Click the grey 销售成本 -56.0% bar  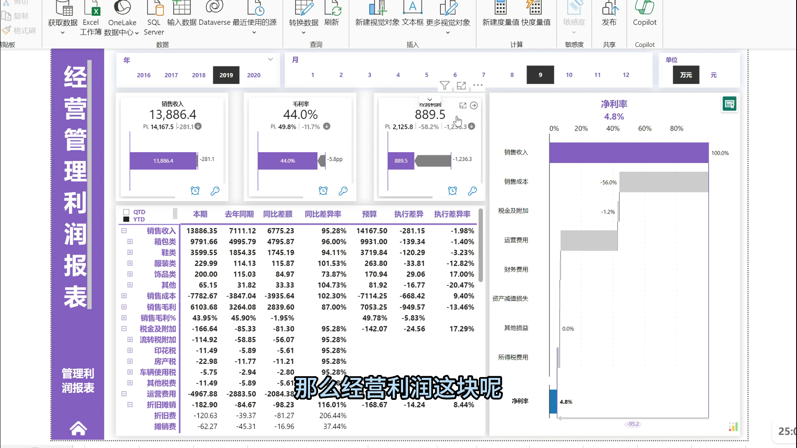664,182
